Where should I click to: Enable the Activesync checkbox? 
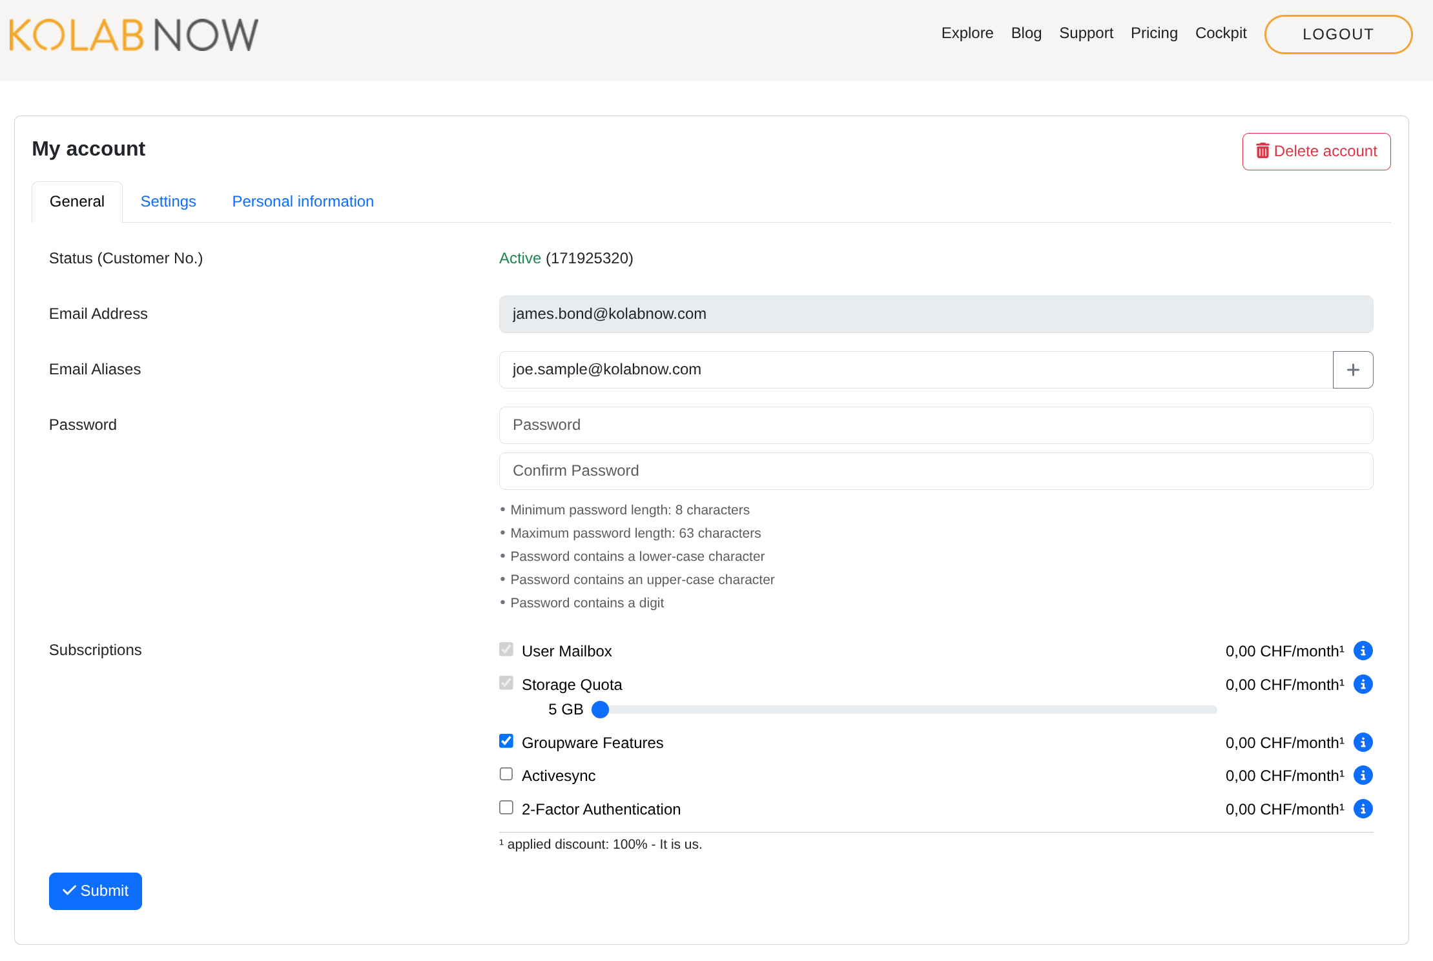tap(506, 774)
